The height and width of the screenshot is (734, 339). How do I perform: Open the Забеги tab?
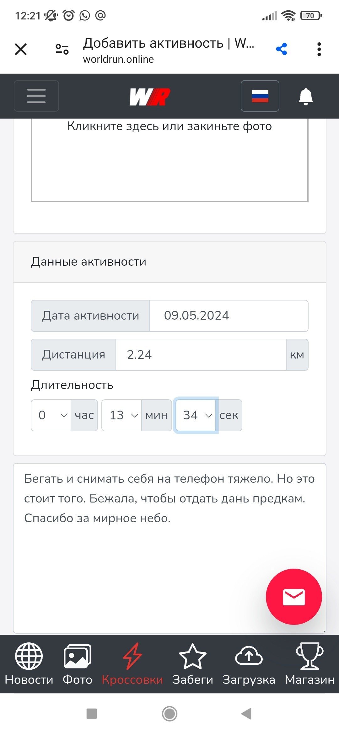[193, 664]
